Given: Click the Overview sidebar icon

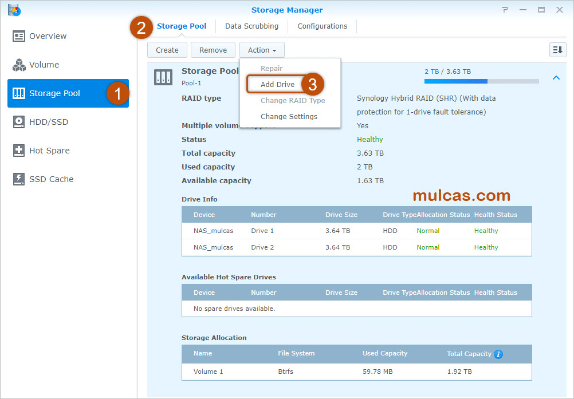Looking at the screenshot, I should [x=19, y=36].
